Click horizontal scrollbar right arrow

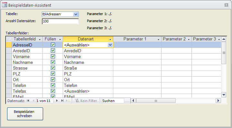(218, 101)
